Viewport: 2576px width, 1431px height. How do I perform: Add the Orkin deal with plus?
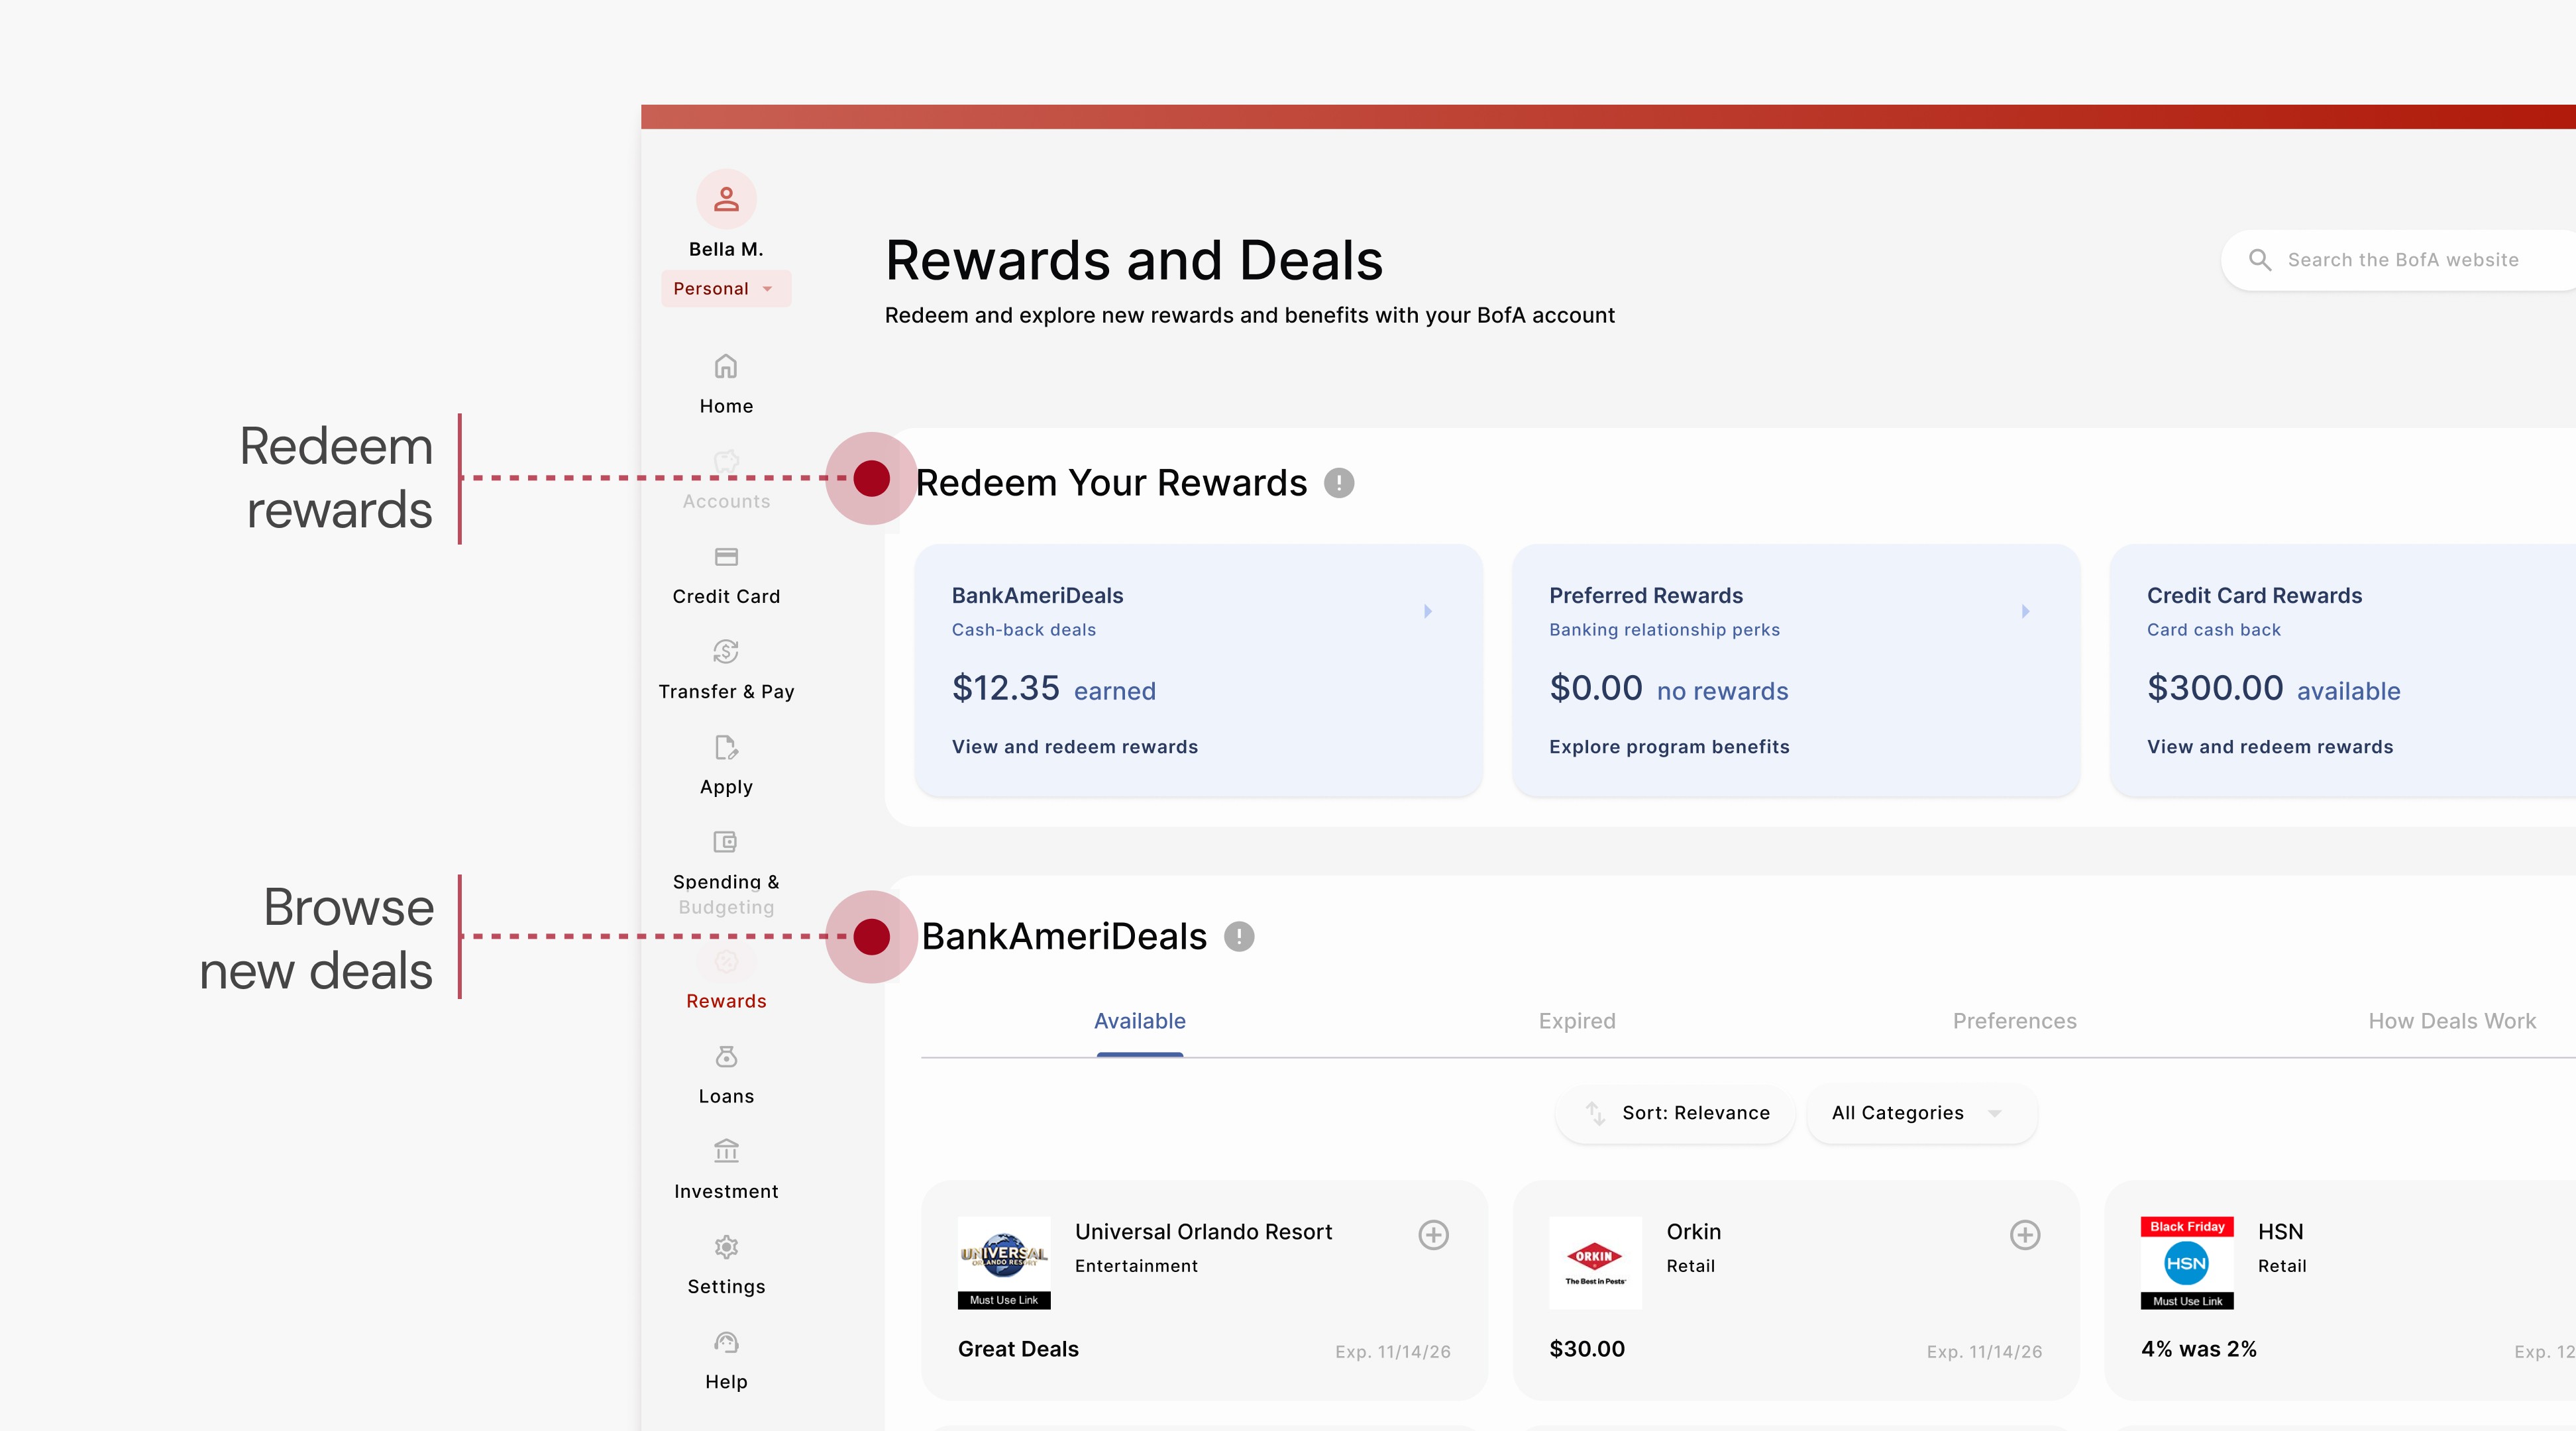(x=2024, y=1235)
